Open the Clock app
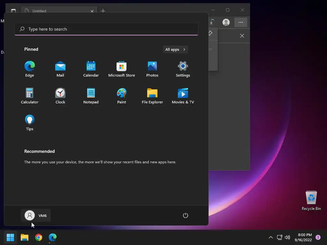Image resolution: width=327 pixels, height=245 pixels. 60,96
